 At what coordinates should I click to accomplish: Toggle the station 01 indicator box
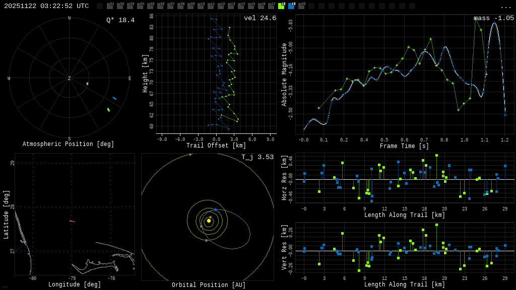(x=110, y=6)
